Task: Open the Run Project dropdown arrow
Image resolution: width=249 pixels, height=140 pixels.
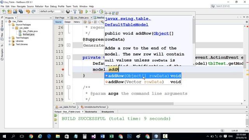Action: tap(90, 11)
